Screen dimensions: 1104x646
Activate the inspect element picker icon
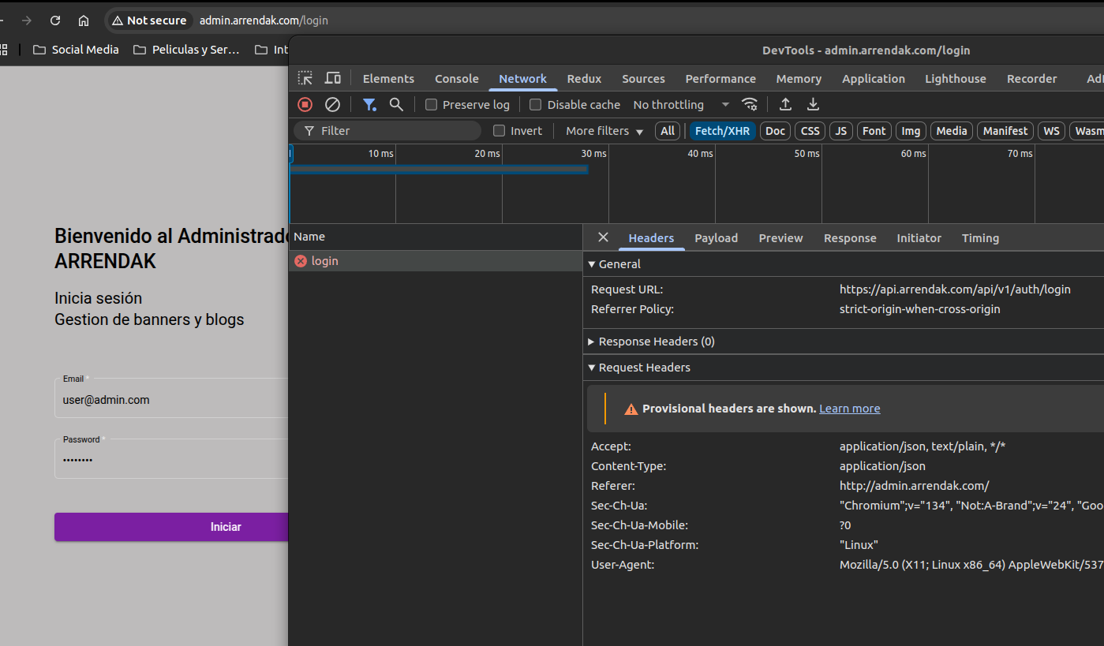point(305,78)
